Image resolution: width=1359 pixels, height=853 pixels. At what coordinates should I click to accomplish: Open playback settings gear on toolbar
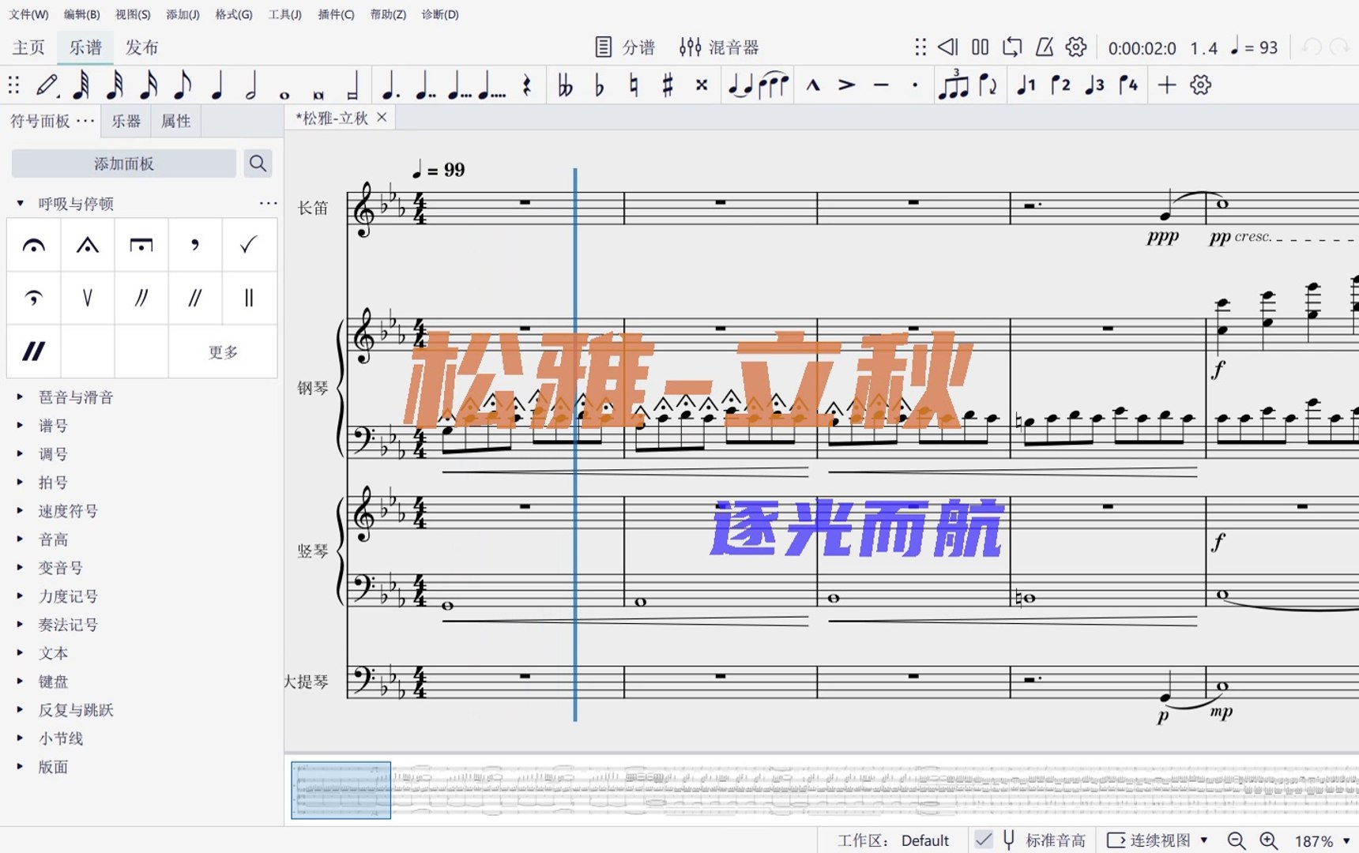(1075, 47)
